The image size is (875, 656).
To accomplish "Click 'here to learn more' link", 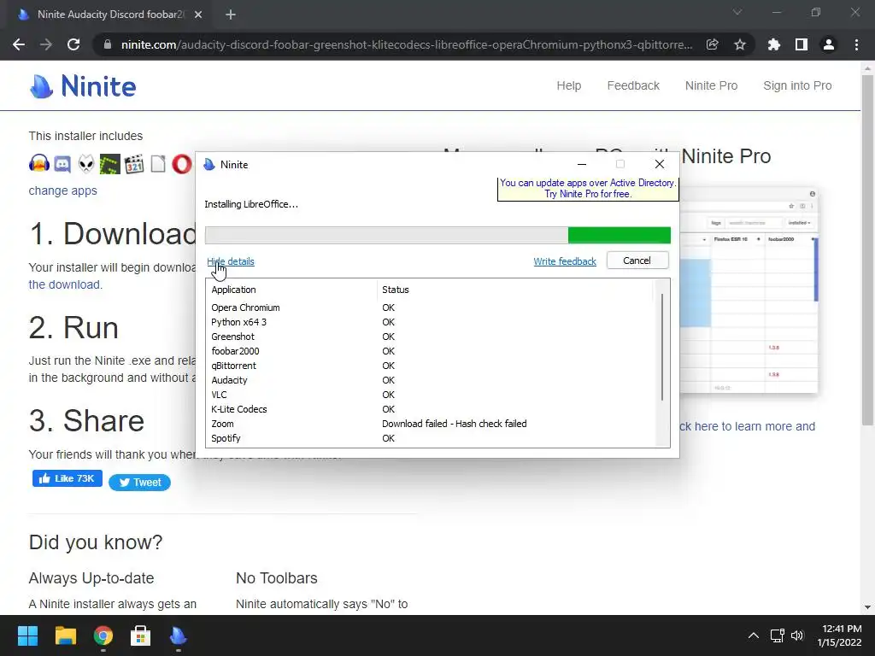I will coord(747,427).
